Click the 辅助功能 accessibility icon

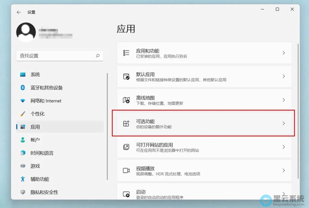pos(23,179)
